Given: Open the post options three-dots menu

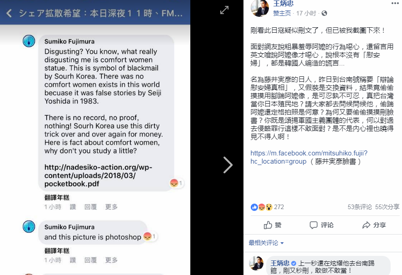Looking at the screenshot, I should (x=395, y=3).
